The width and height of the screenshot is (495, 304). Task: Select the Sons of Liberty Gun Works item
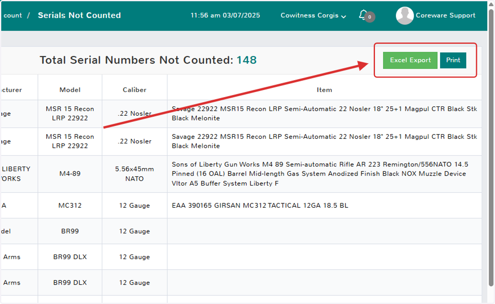pyautogui.click(x=320, y=174)
